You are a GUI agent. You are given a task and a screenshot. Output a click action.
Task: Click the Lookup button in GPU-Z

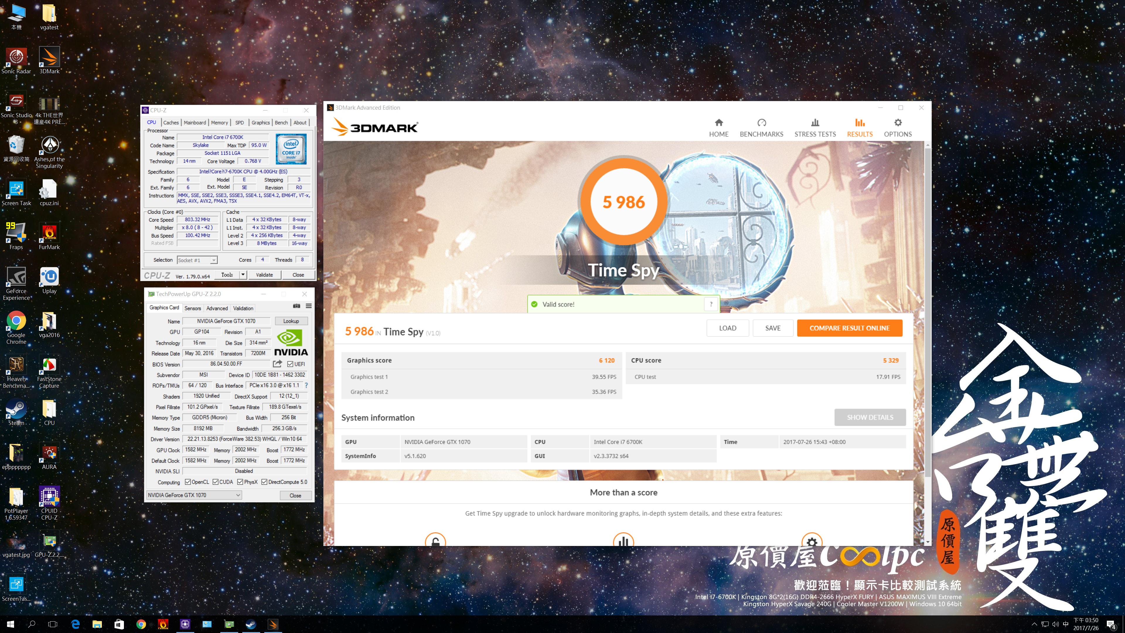[291, 321]
